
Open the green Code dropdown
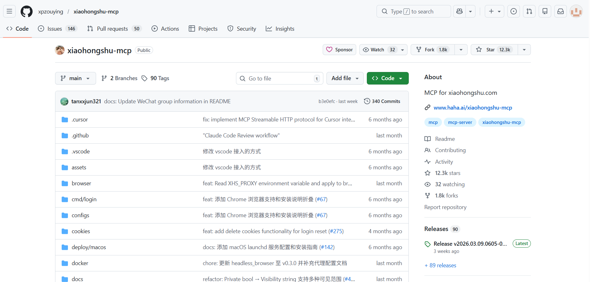(387, 78)
